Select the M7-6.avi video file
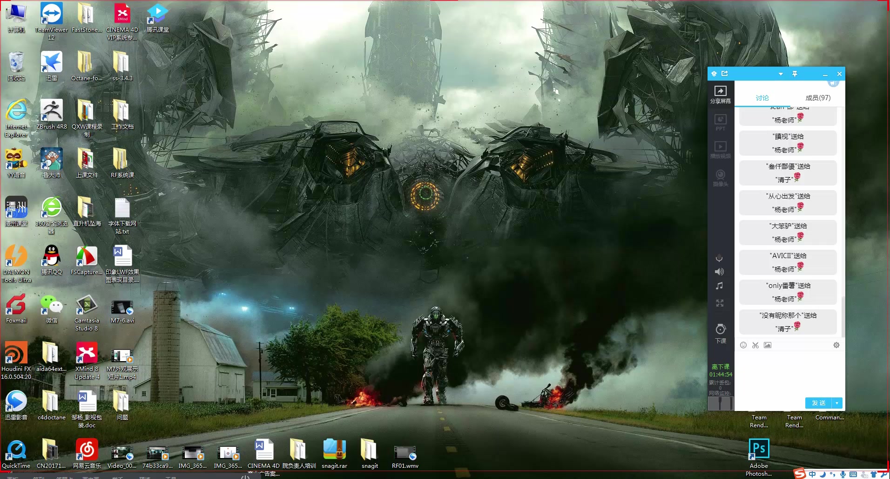The width and height of the screenshot is (890, 479). coord(122,311)
